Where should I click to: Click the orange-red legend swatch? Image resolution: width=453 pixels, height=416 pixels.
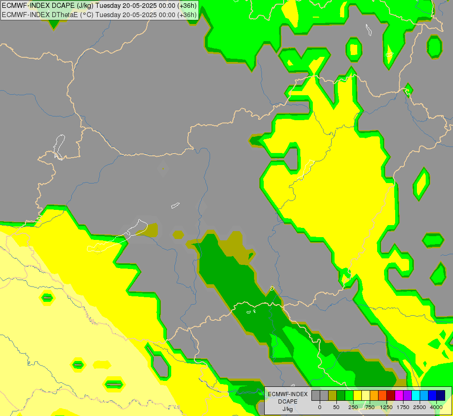pos(383,396)
